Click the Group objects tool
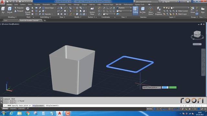 click(193, 10)
